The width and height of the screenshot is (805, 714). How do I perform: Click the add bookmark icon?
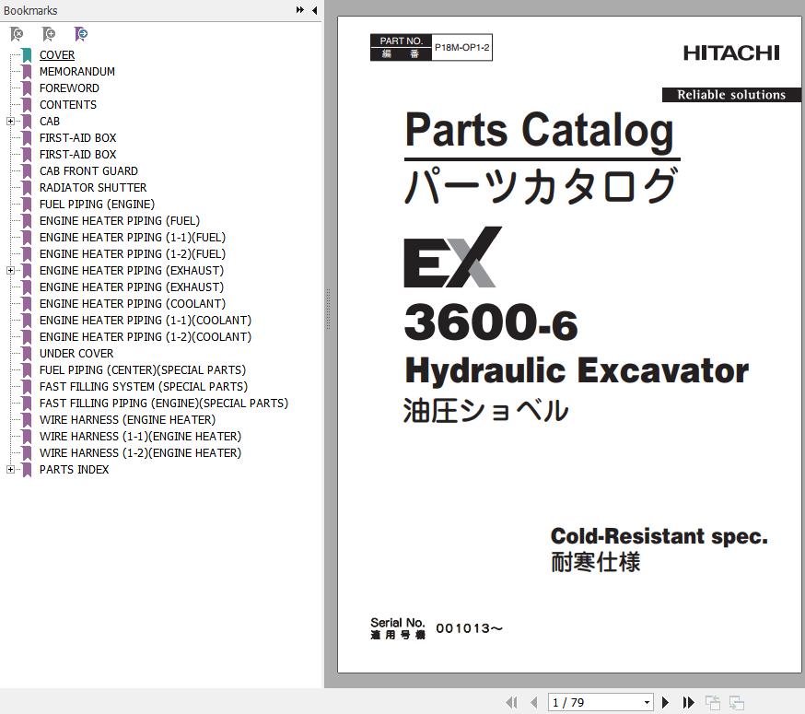click(x=49, y=34)
